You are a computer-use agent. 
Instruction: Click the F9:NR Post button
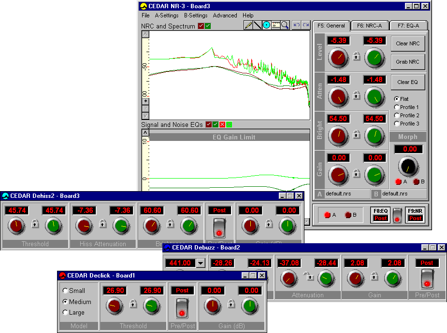(x=415, y=215)
